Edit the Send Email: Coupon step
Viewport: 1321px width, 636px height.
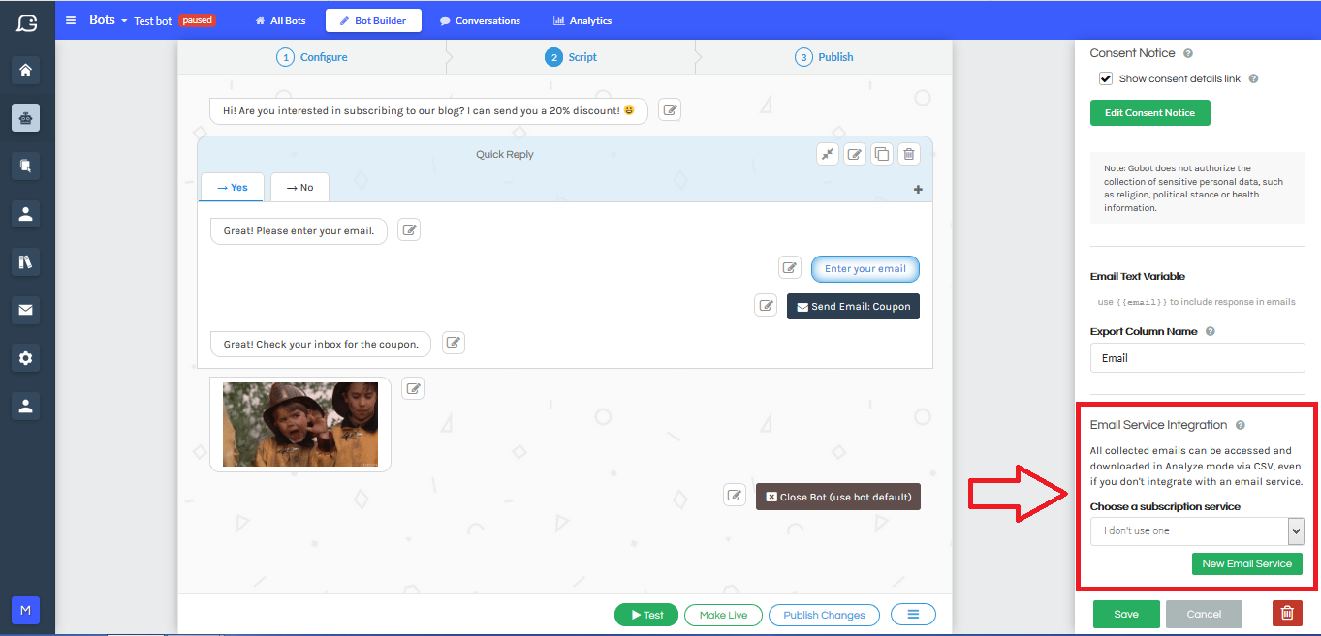point(767,306)
